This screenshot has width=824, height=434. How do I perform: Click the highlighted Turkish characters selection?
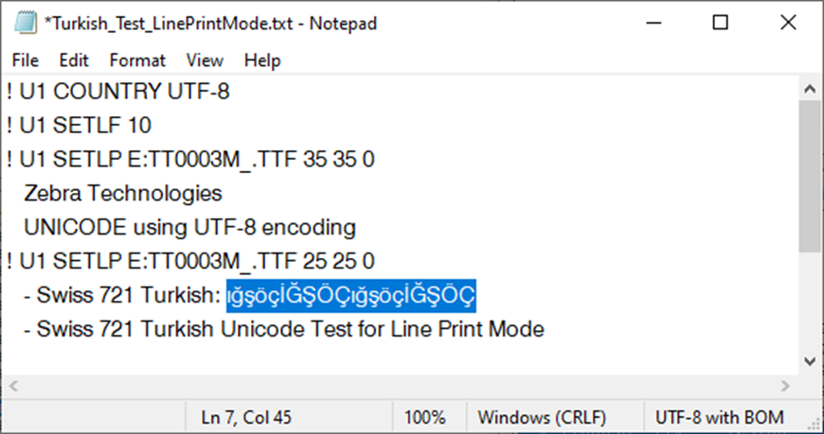(x=351, y=295)
